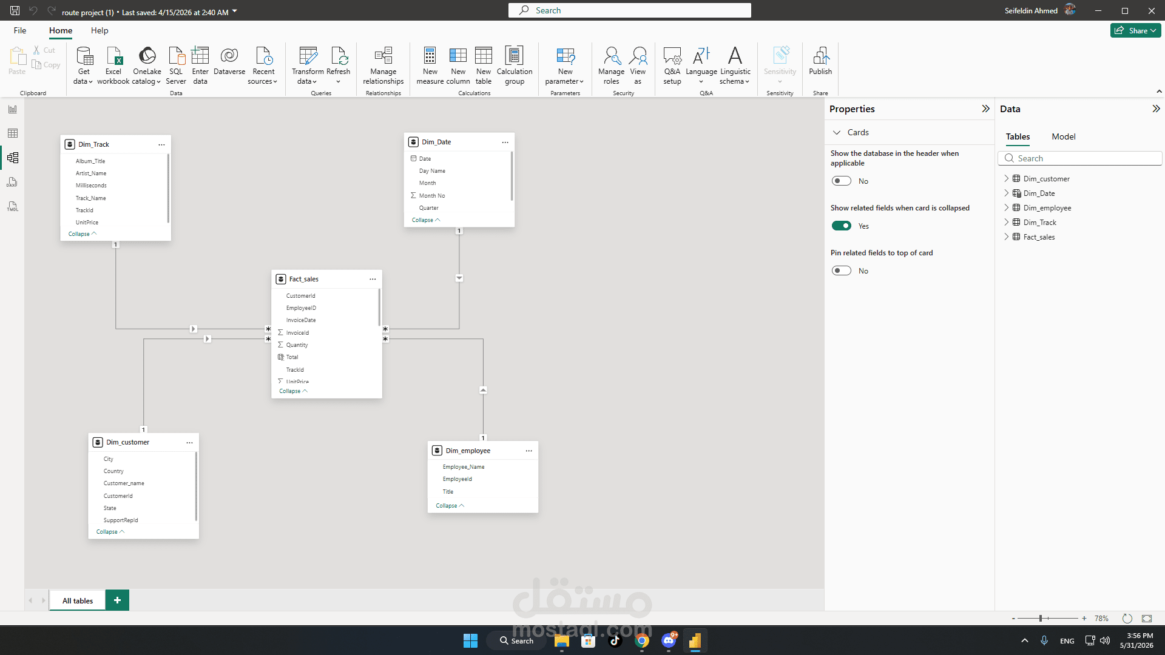Add a Calculation group
The image size is (1165, 655).
[515, 65]
